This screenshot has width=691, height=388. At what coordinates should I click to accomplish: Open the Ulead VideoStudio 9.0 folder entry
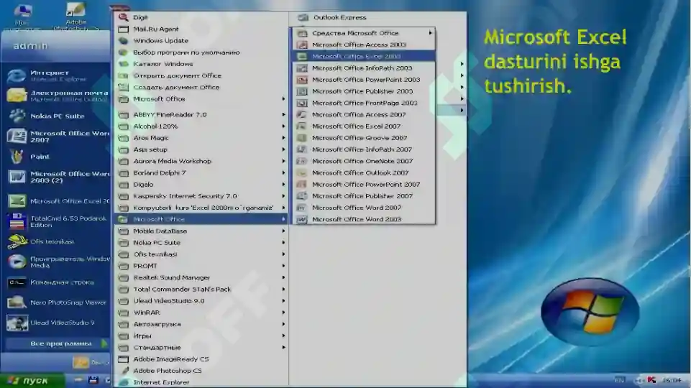[201, 301]
